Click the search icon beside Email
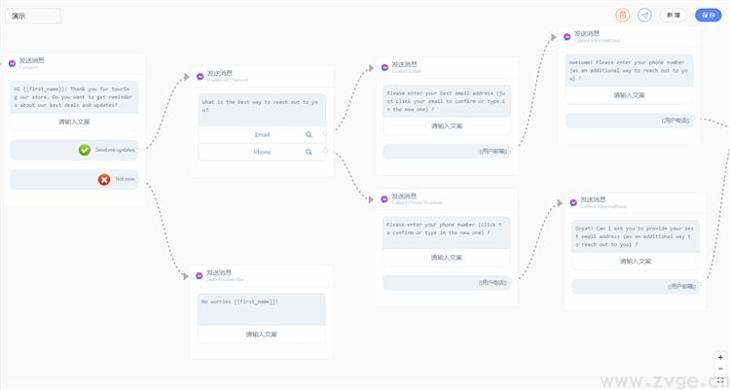 coord(310,135)
